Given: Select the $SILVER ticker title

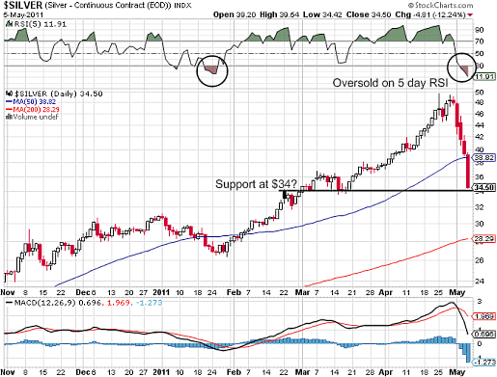Looking at the screenshot, I should tap(22, 6).
